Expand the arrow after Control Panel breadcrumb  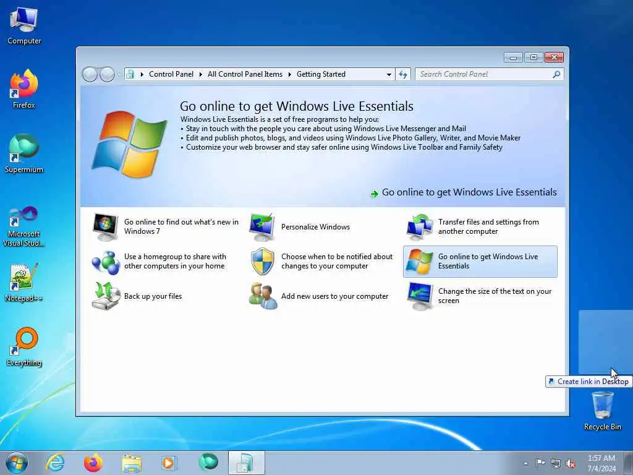tap(201, 74)
